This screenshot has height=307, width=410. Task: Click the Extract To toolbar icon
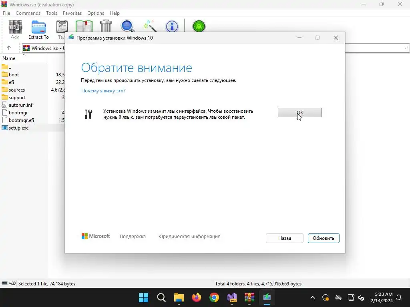(x=39, y=27)
